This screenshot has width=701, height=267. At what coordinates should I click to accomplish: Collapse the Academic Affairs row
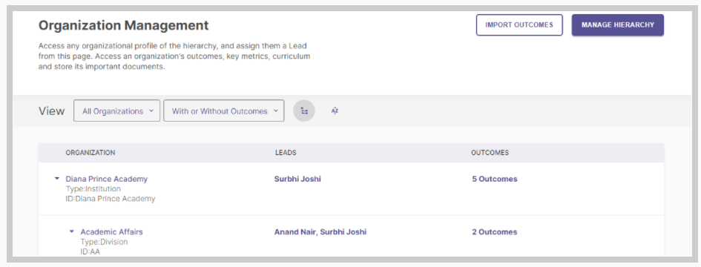pos(71,231)
